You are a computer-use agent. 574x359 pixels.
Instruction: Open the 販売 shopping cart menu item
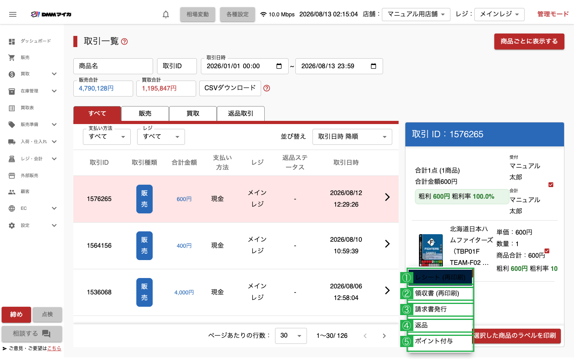point(12,57)
